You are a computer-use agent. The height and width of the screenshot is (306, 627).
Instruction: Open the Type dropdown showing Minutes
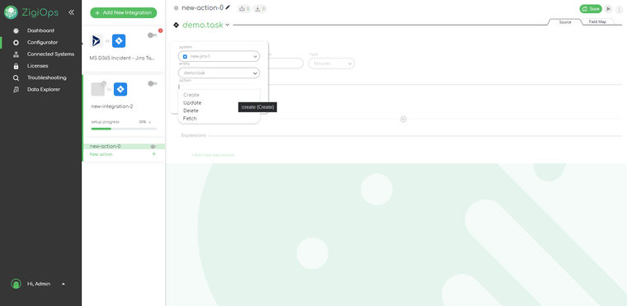331,64
